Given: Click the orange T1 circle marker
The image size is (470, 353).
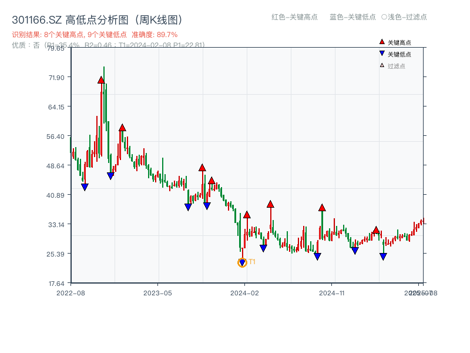Looking at the screenshot, I should click(242, 262).
